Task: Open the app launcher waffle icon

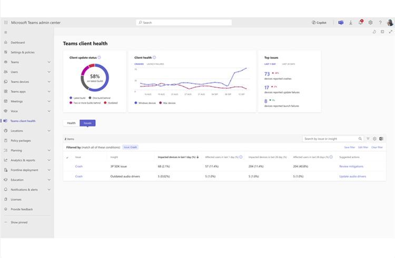Action: [6, 23]
